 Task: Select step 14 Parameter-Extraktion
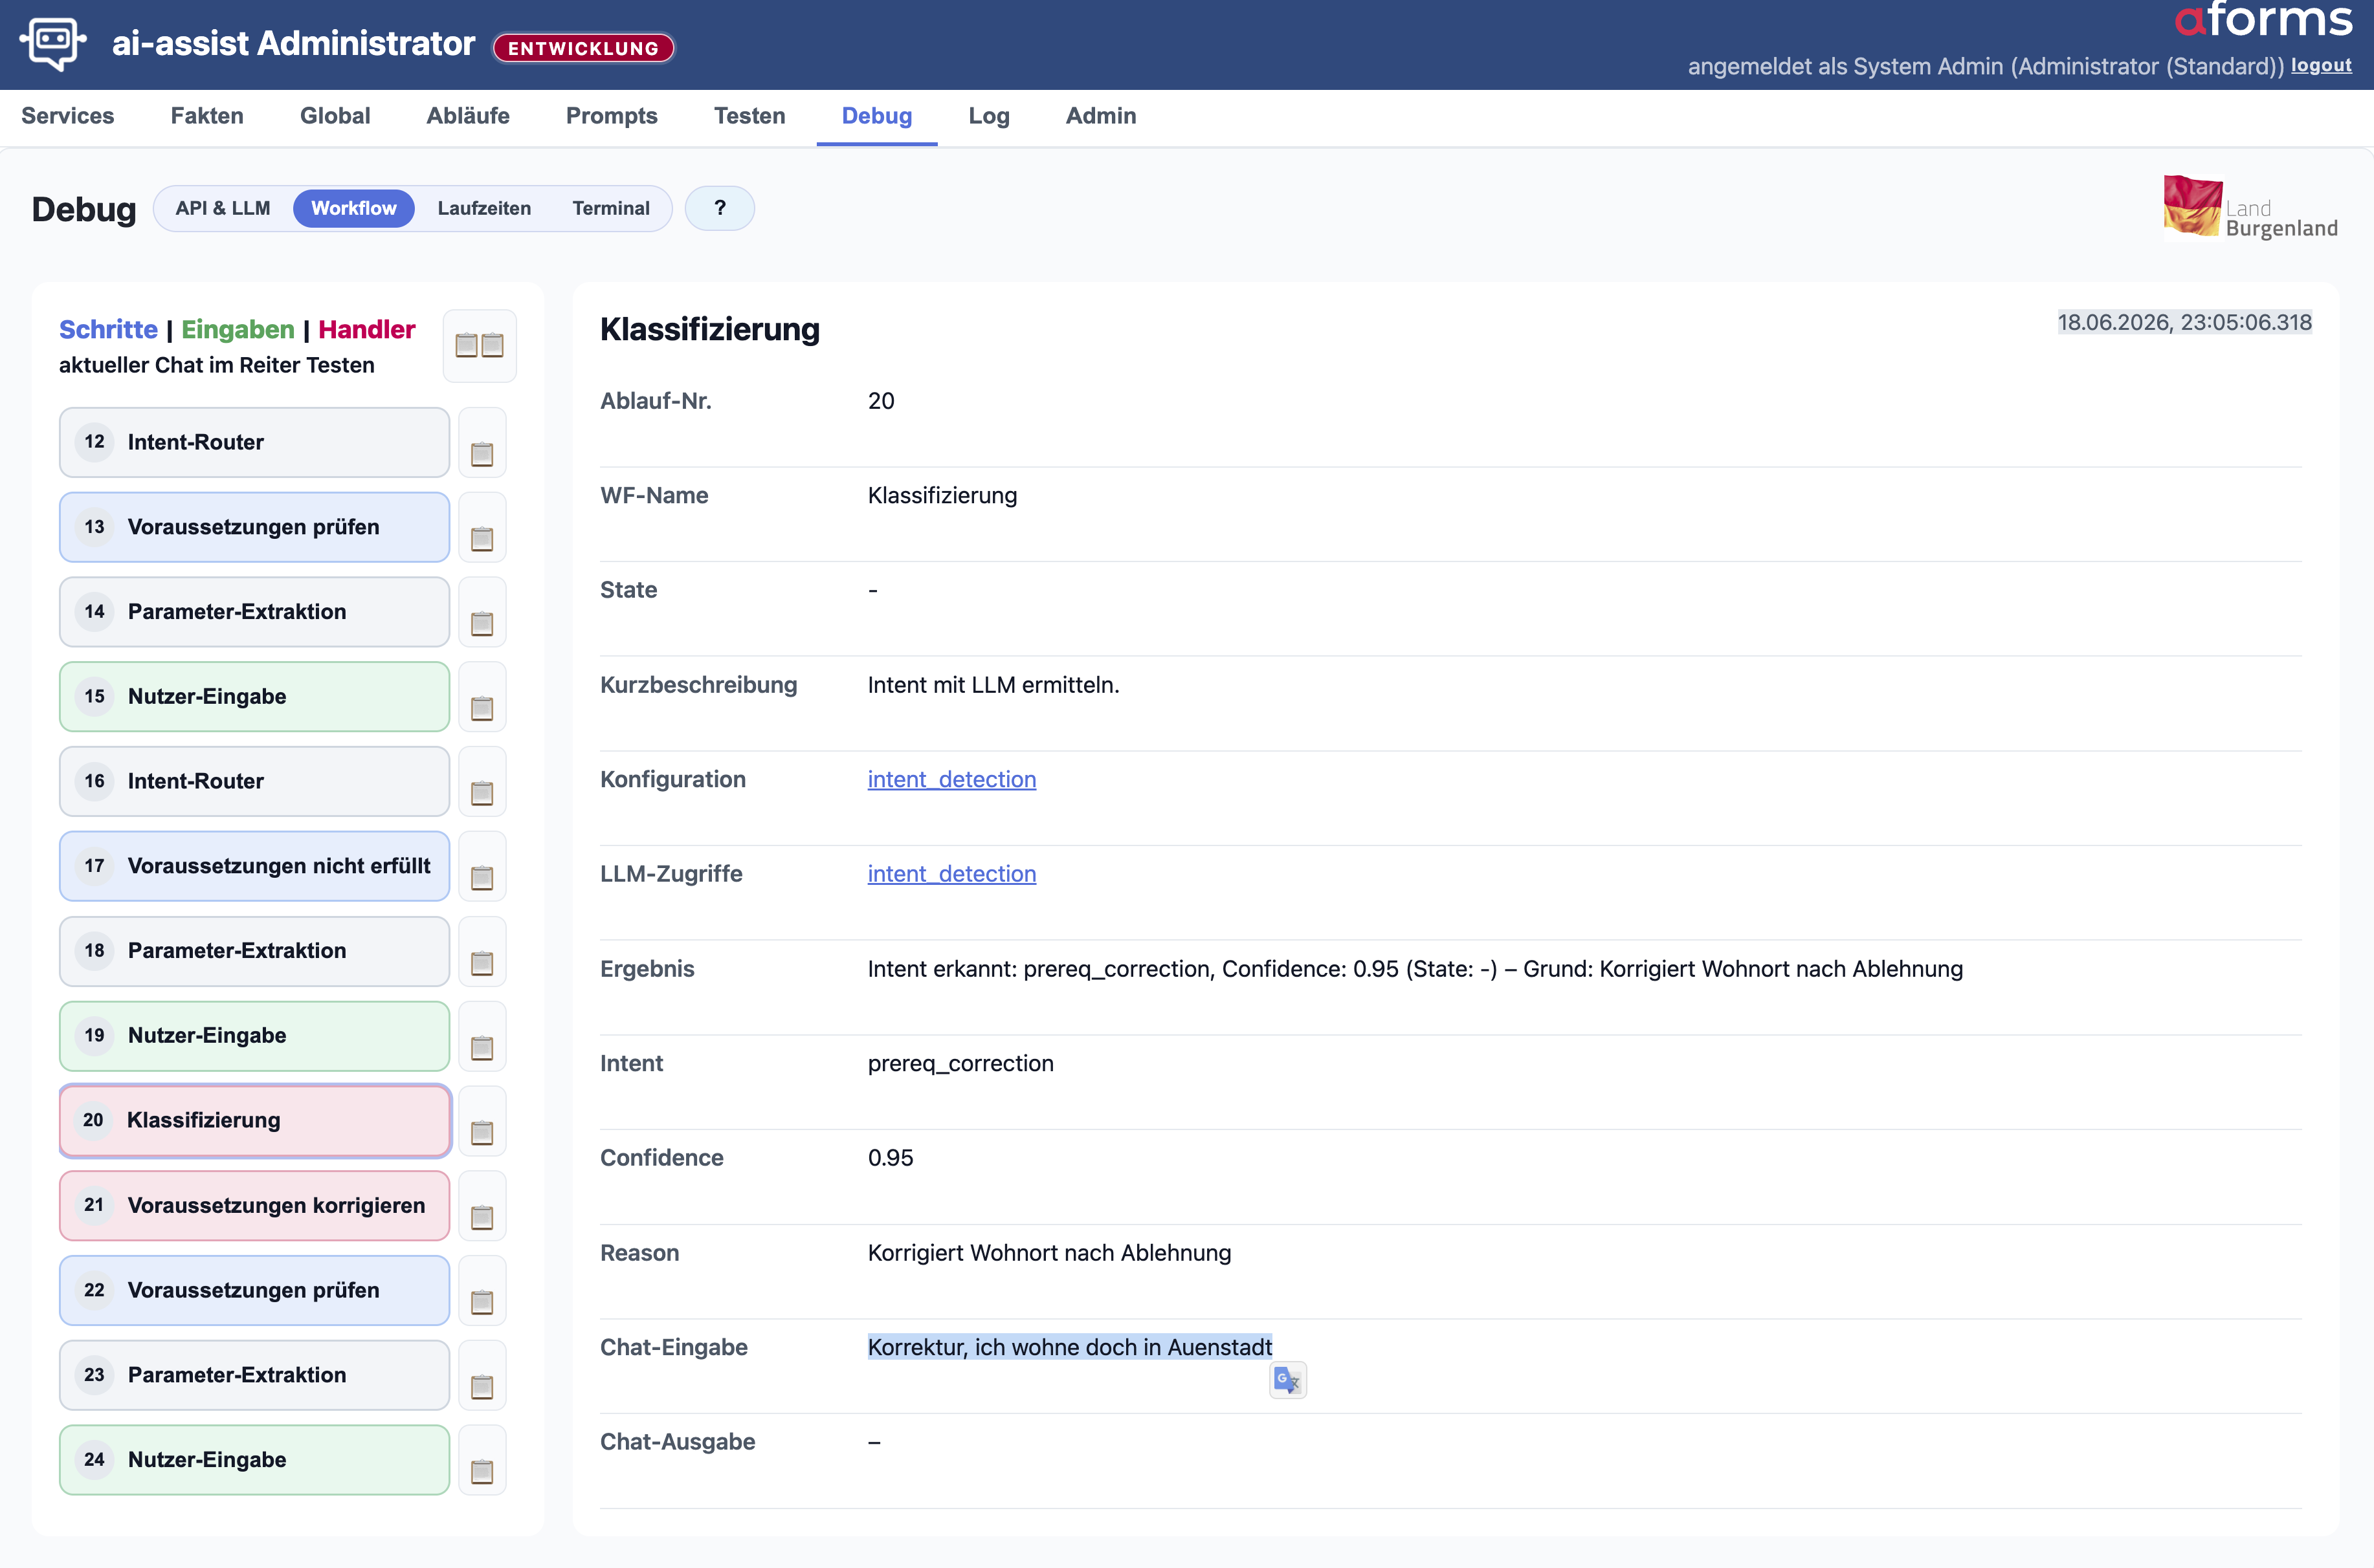254,613
